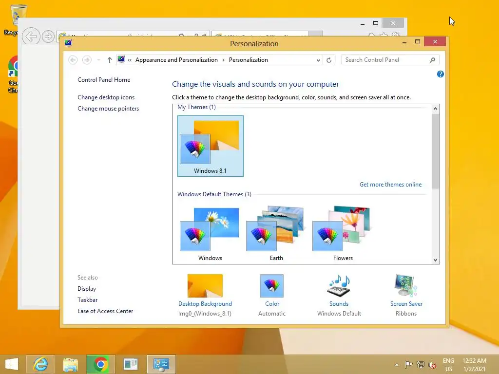Open Ease of Access Center link
Screen dimensions: 499x374
pos(105,311)
